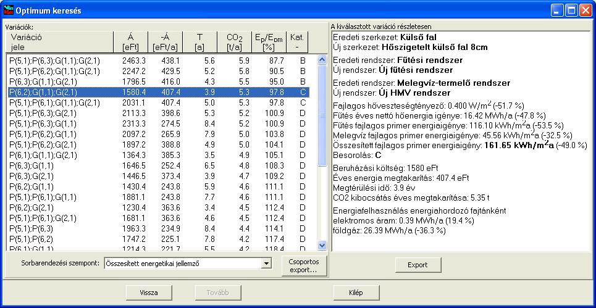This screenshot has width=596, height=308.
Task: Sort by the Kat. column header
Action: [301, 42]
